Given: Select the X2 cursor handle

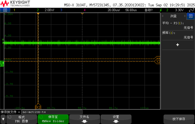Looking at the screenshot, I should pyautogui.click(x=38, y=106).
